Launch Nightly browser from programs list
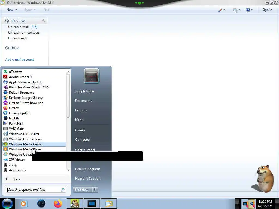Viewport: 279px width, 209px height. coord(34,118)
